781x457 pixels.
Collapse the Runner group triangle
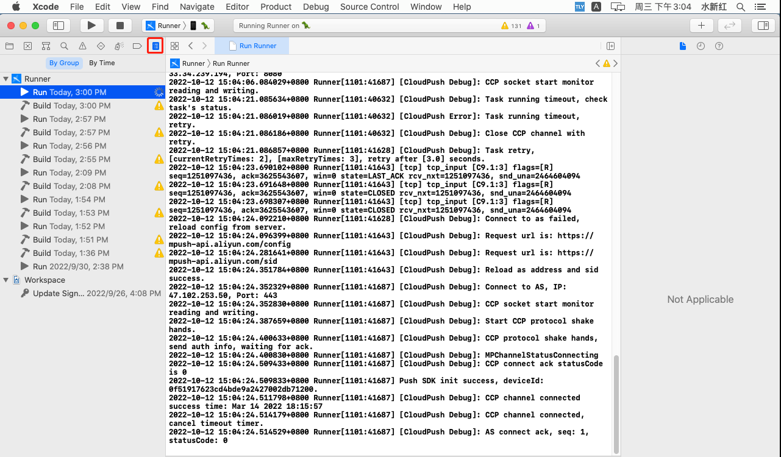[x=6, y=79]
